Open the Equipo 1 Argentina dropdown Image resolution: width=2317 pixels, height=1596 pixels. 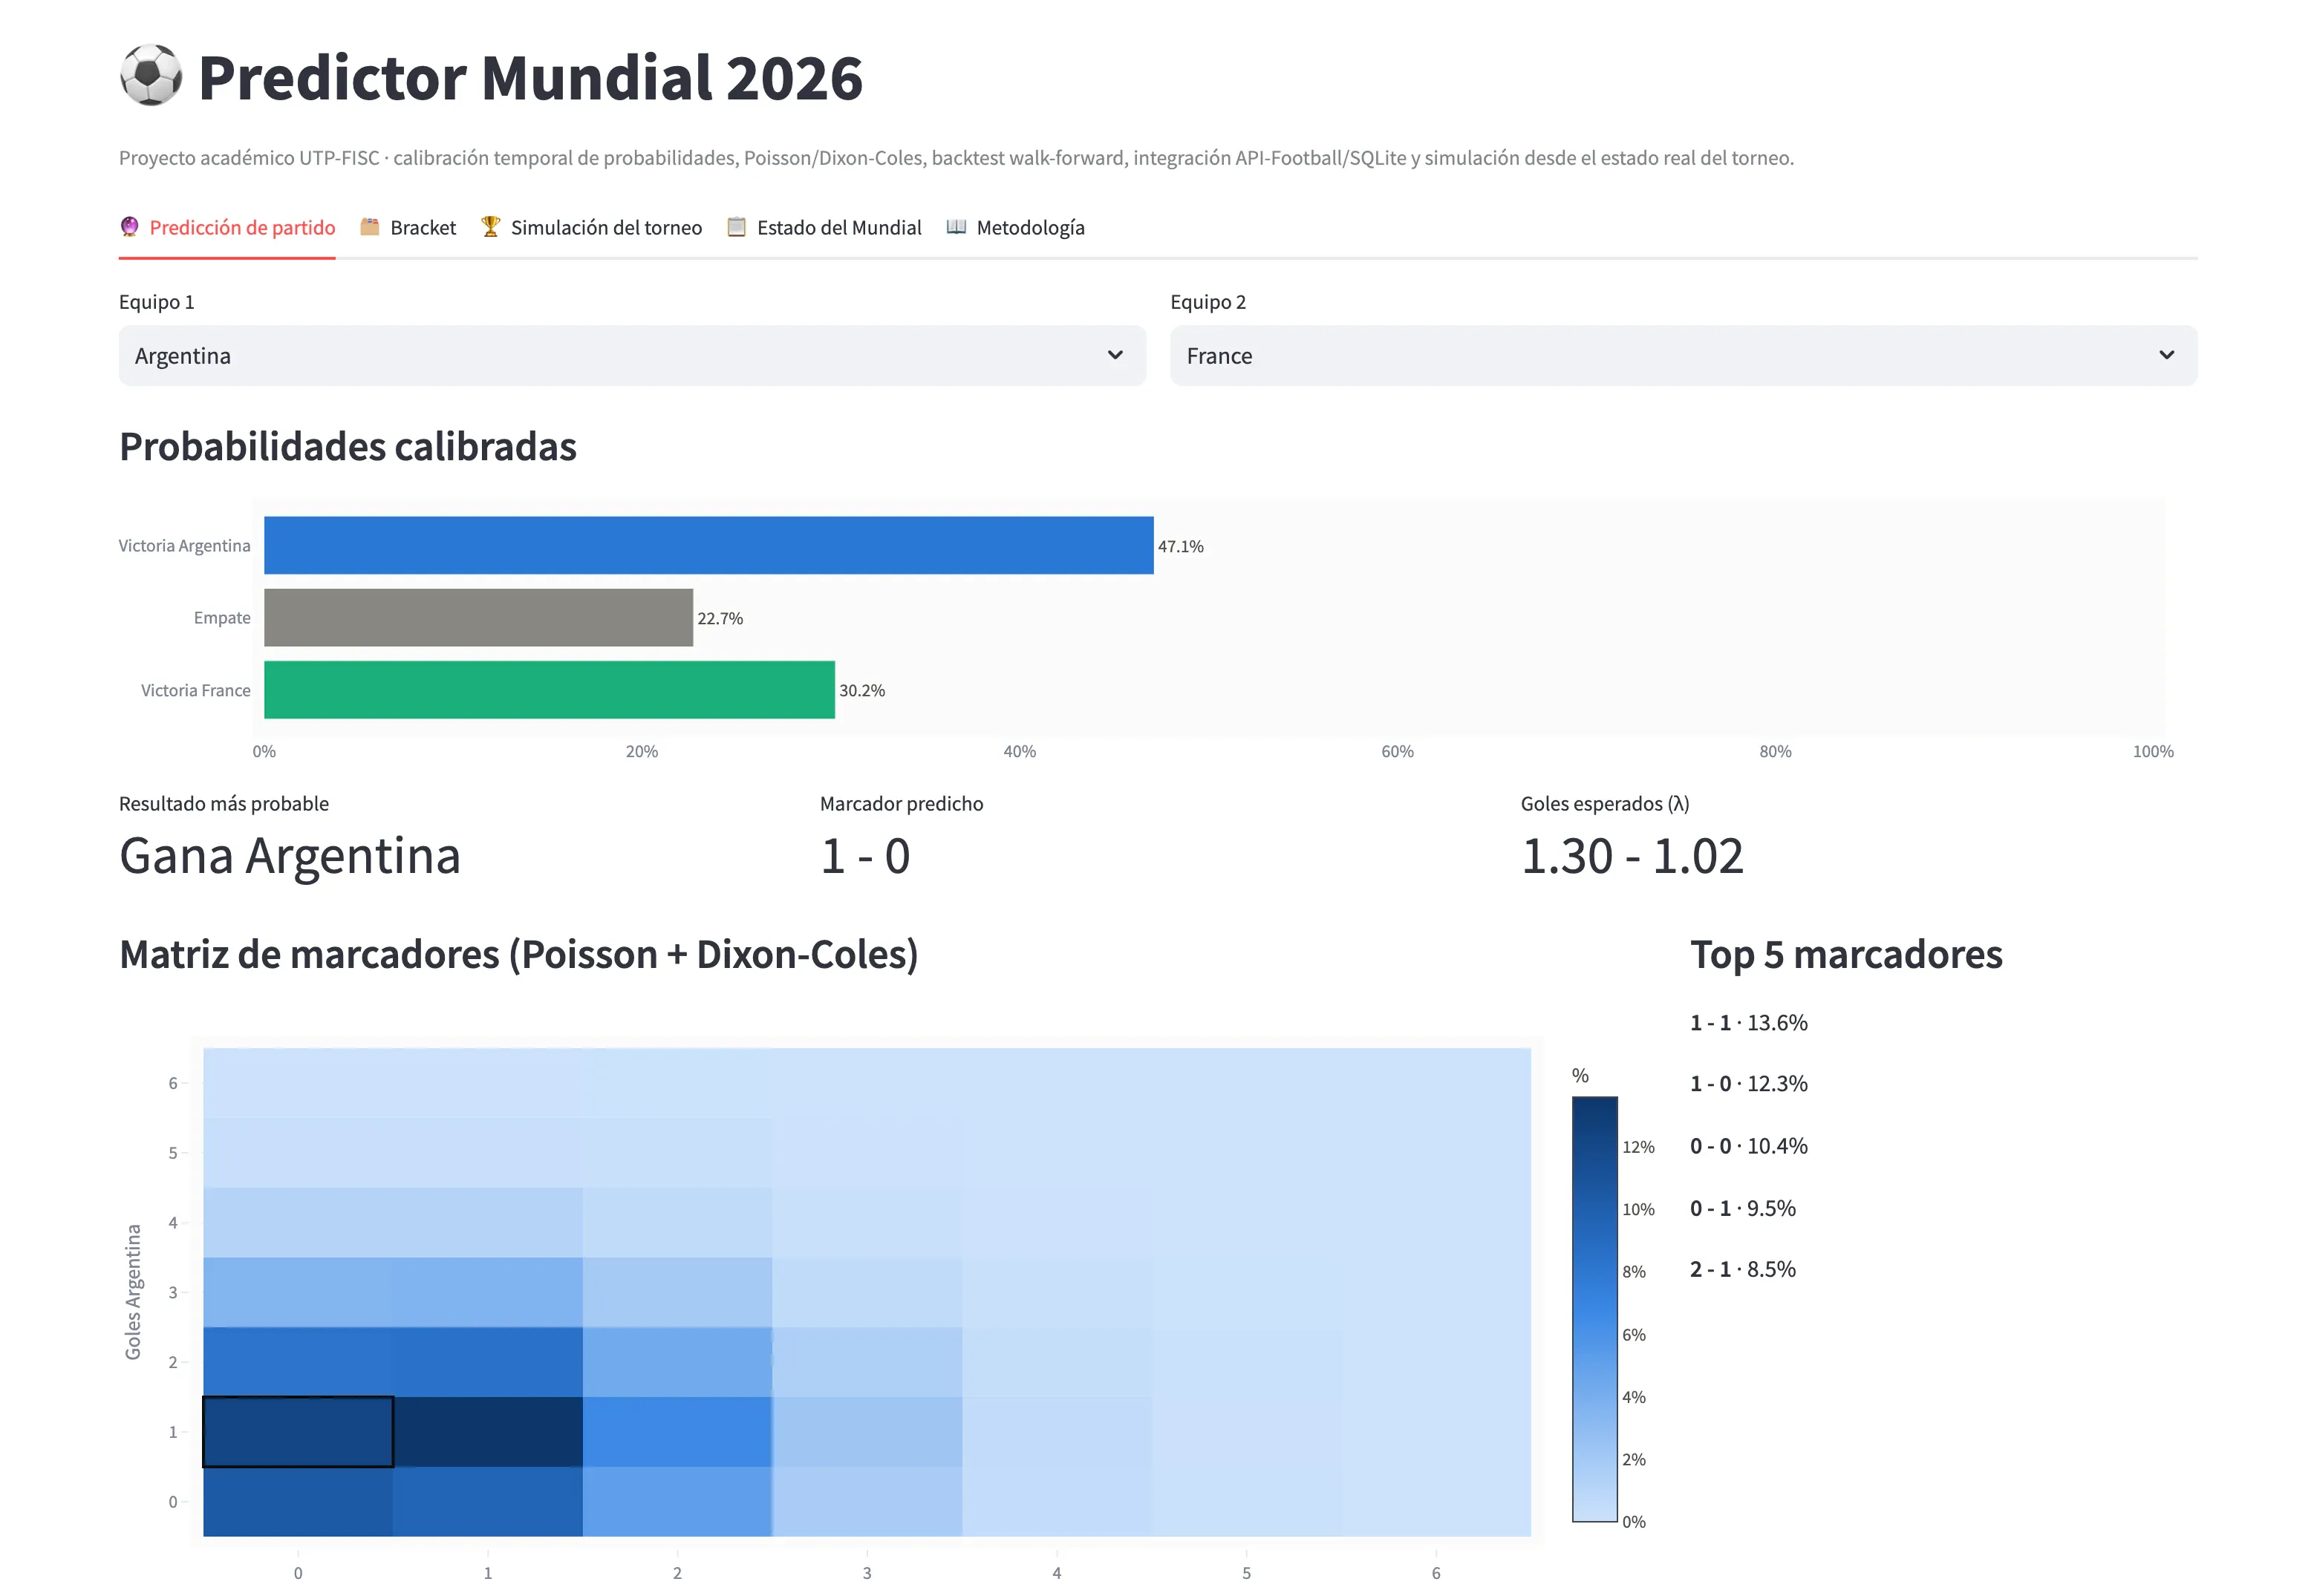coord(632,356)
